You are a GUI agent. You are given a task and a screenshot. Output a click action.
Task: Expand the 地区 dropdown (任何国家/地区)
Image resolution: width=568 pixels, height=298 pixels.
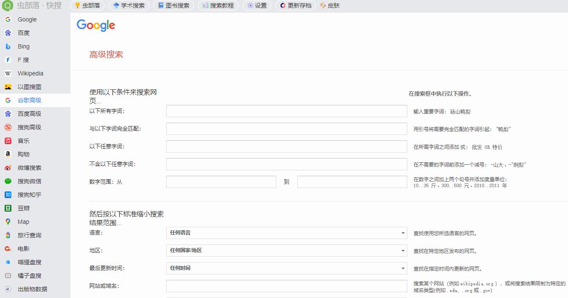pos(287,250)
